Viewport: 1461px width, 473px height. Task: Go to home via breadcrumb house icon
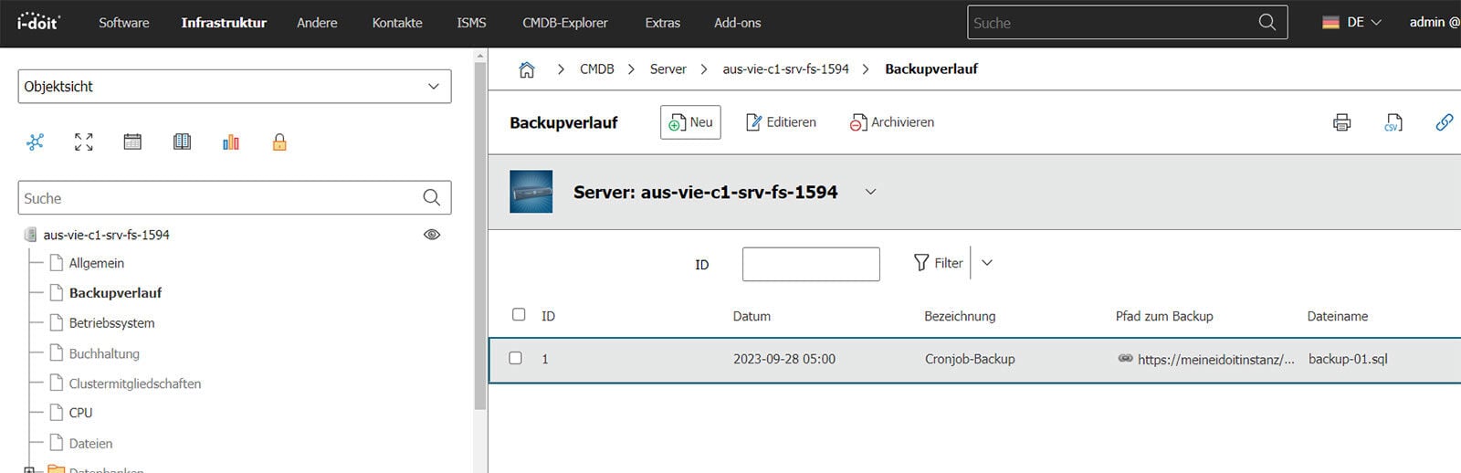tap(527, 69)
